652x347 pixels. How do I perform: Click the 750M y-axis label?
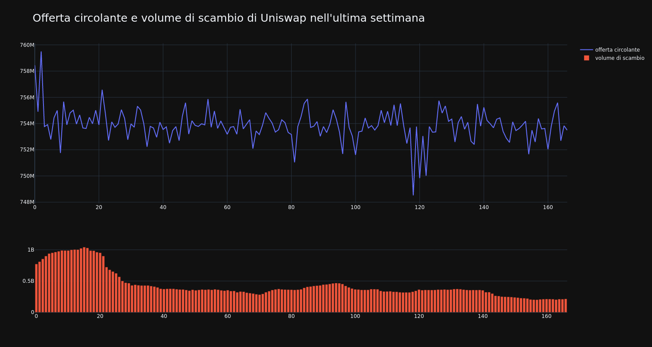[27, 176]
